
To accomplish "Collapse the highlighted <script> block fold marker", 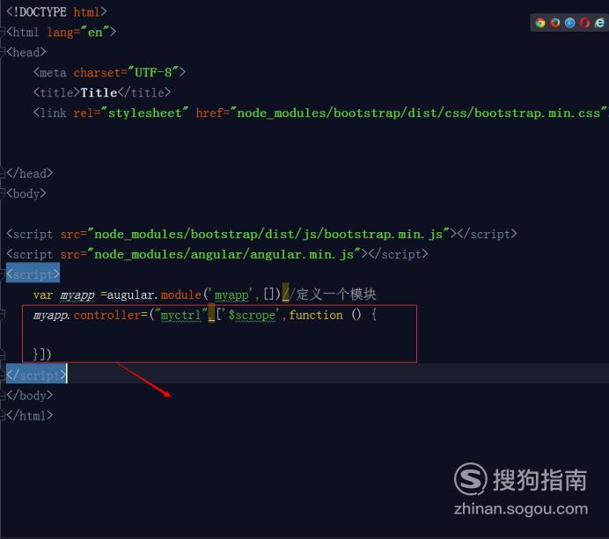I will [x=2, y=274].
